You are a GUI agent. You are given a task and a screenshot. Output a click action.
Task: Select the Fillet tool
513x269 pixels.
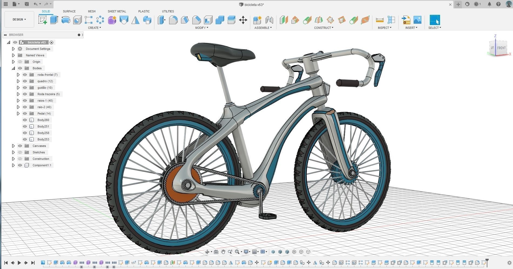(x=173, y=20)
